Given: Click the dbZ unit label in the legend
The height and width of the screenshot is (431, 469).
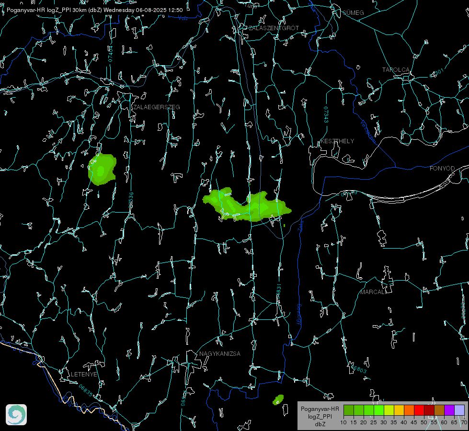Looking at the screenshot, I should [320, 424].
